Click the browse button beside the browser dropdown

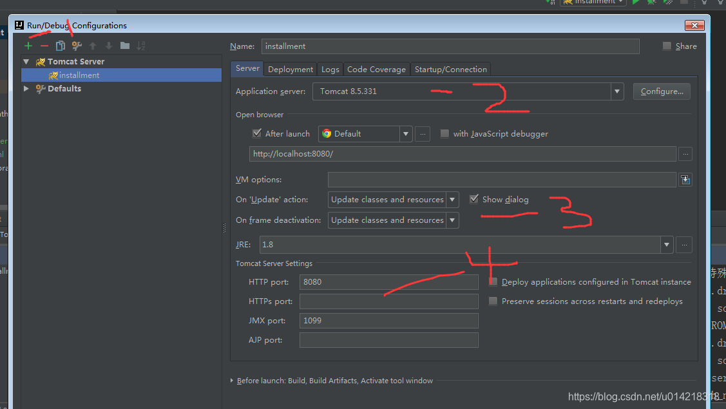(x=423, y=134)
